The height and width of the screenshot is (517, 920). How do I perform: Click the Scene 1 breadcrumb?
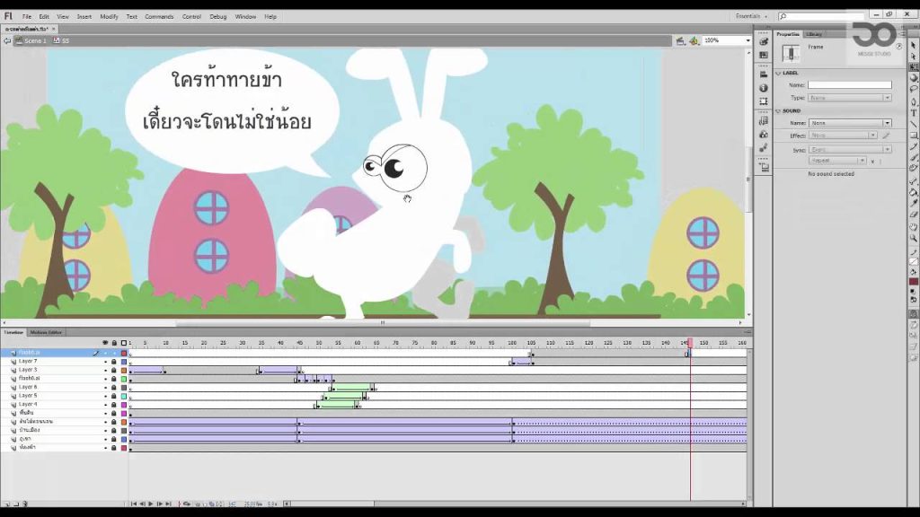pos(31,40)
